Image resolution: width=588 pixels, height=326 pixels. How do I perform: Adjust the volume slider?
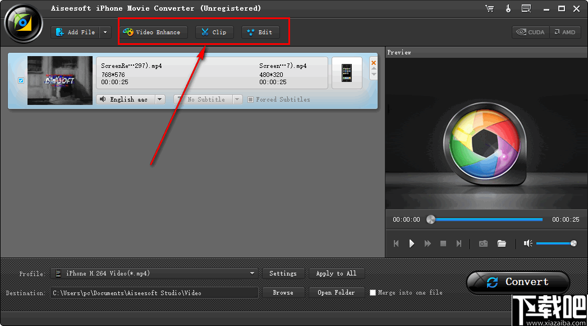point(557,244)
